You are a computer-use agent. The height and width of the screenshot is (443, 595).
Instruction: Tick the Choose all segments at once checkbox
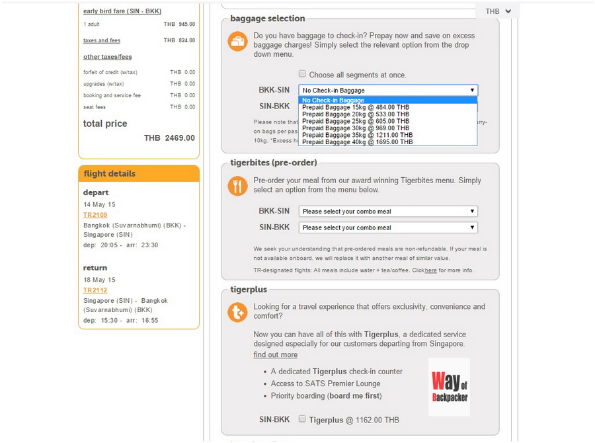coord(302,73)
